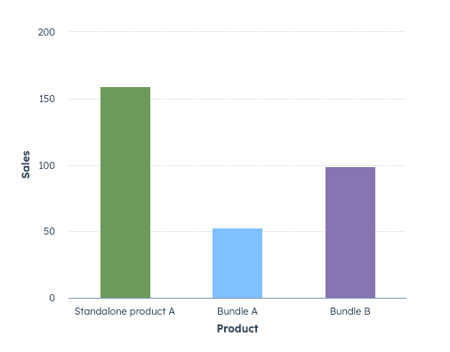Select the Standalone product A axis label
This screenshot has width=450, height=352.
pyautogui.click(x=125, y=311)
